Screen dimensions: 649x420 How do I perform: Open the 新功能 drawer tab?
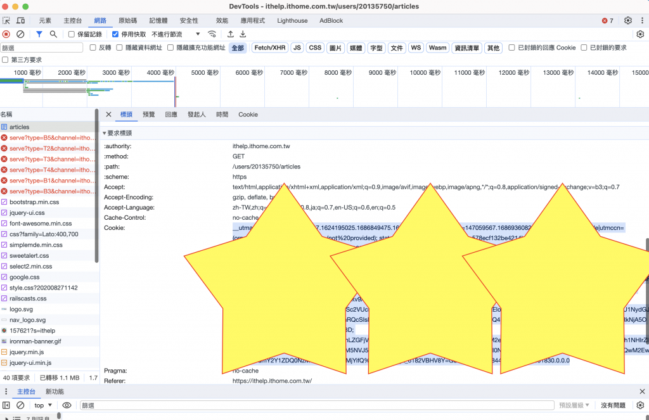tap(55, 391)
